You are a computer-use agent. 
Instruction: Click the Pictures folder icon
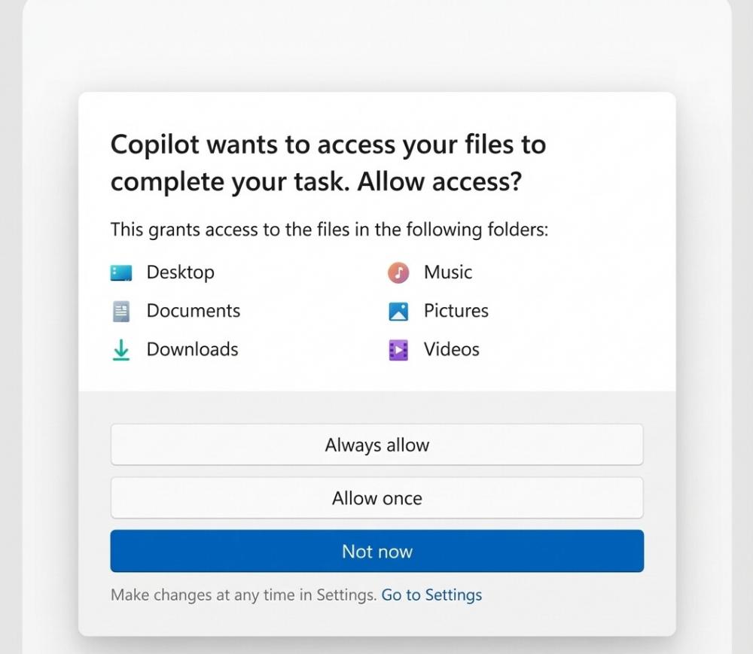pyautogui.click(x=398, y=311)
